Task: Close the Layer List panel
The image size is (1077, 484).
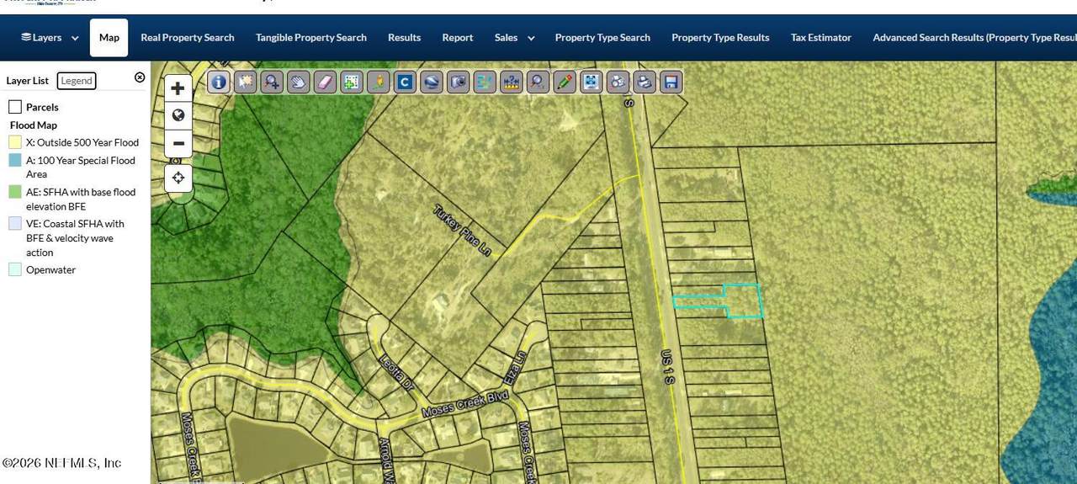Action: [x=140, y=77]
